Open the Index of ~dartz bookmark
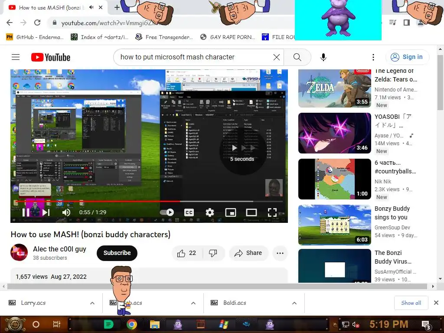 point(100,37)
